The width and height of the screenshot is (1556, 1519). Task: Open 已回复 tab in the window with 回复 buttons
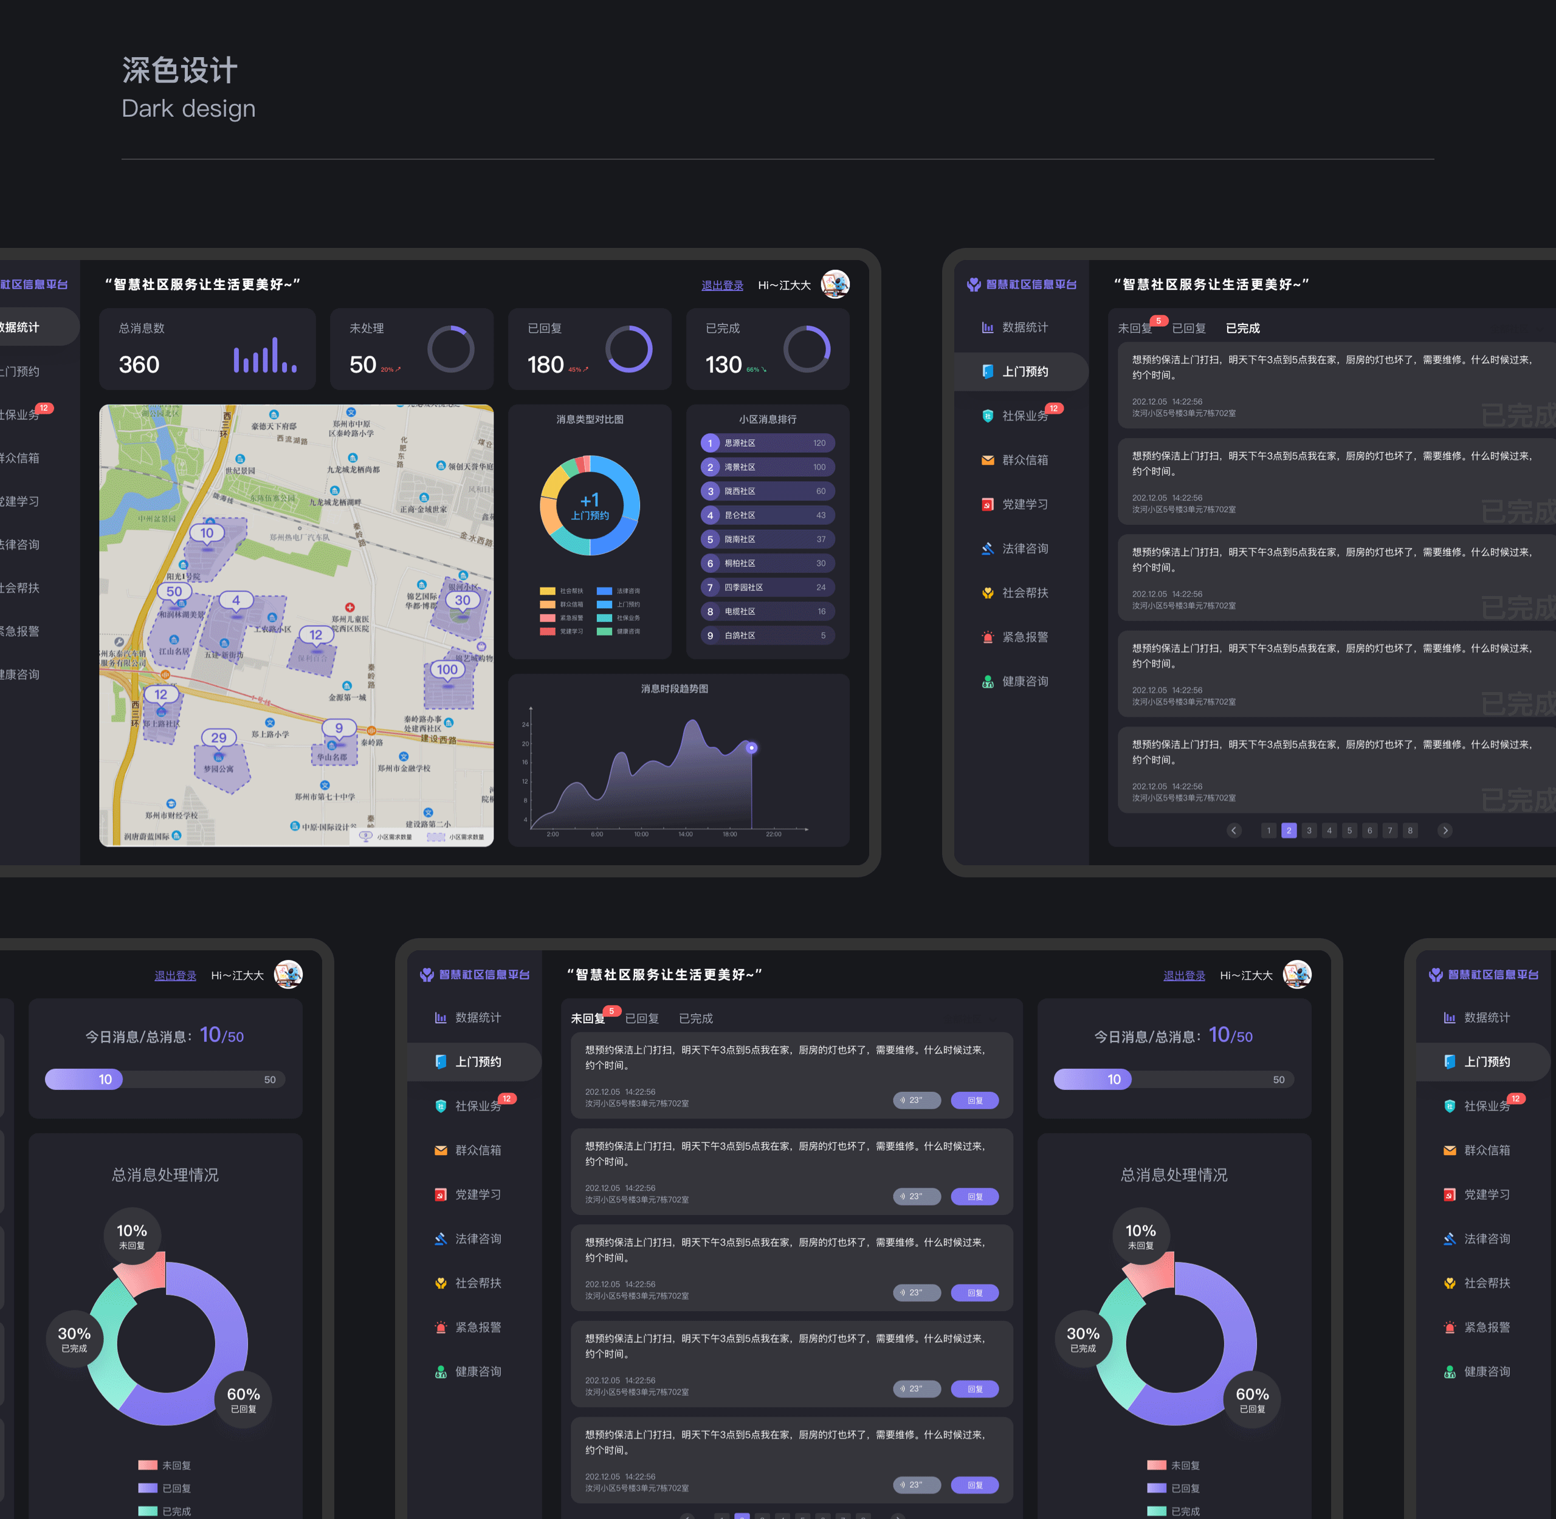[642, 1018]
